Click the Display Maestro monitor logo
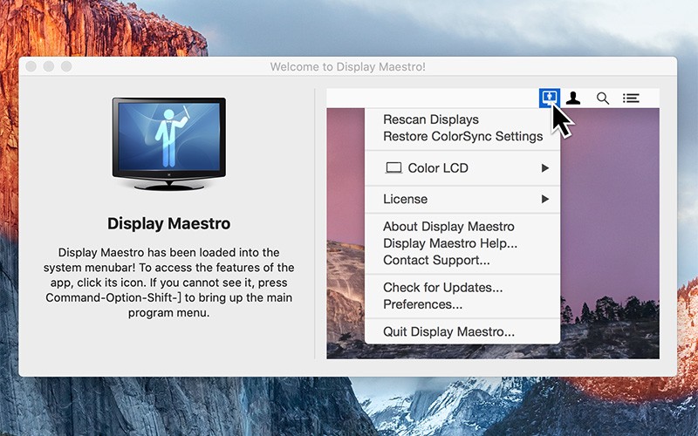Screen dimensions: 698x436 (x=168, y=144)
